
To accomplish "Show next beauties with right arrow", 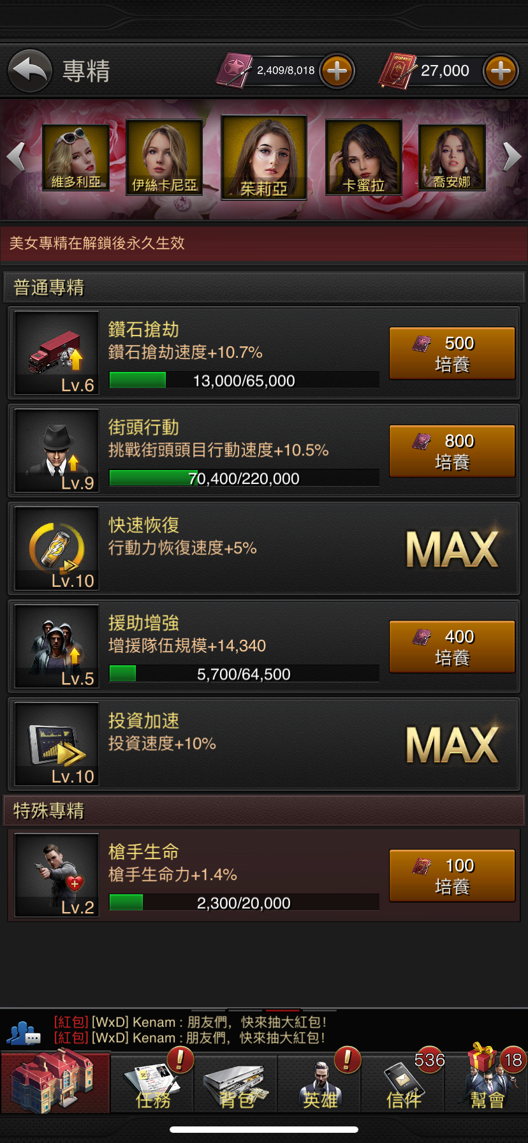I will [x=512, y=156].
